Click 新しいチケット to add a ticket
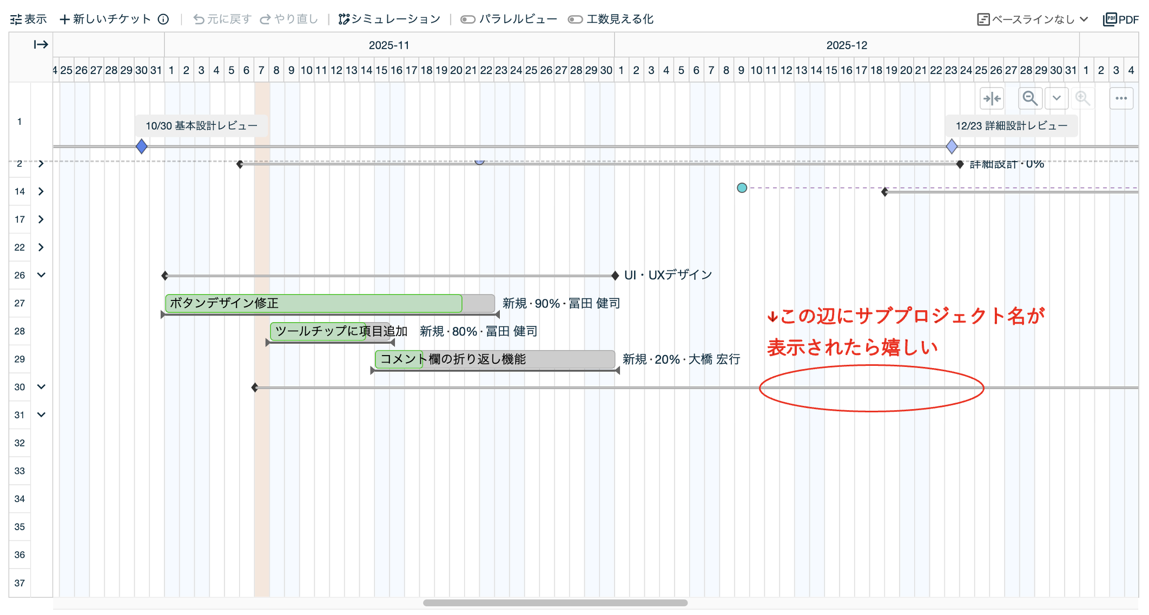 point(105,19)
